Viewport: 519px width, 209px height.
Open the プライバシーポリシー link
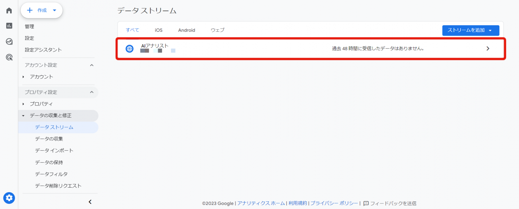334,203
